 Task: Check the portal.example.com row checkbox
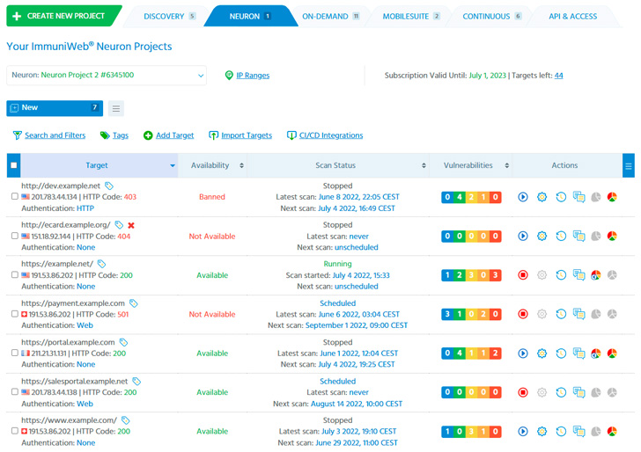[x=15, y=353]
